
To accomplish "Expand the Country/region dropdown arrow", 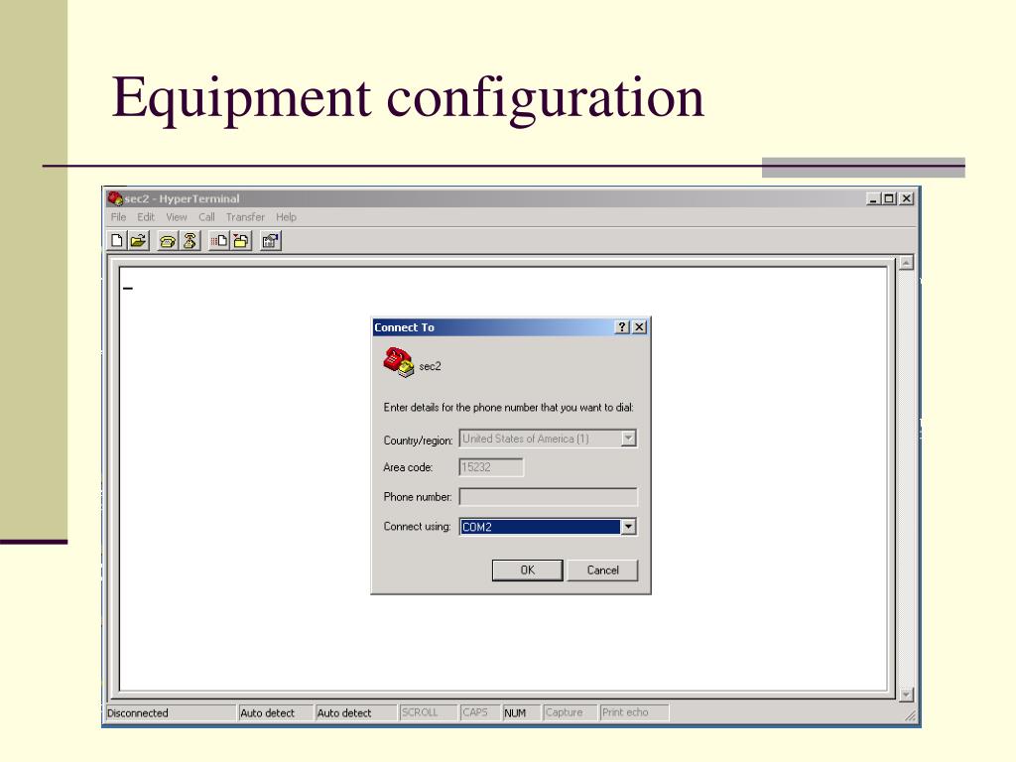I will [x=628, y=439].
